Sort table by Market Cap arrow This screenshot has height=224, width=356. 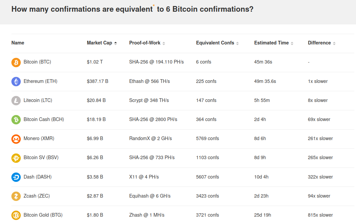coord(116,43)
